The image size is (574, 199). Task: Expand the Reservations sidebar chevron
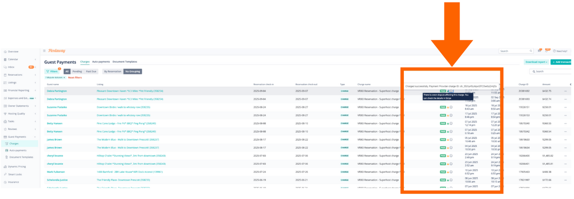click(35, 75)
